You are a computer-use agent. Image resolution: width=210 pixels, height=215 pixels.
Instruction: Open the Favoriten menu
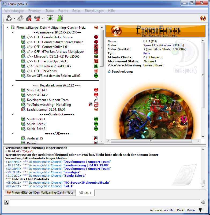click(35, 11)
